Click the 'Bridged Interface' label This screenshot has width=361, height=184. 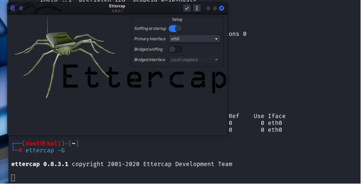149,60
